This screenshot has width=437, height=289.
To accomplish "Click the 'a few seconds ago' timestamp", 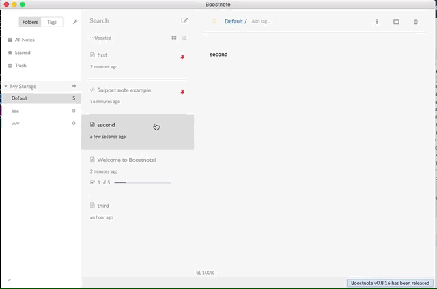I will (108, 137).
